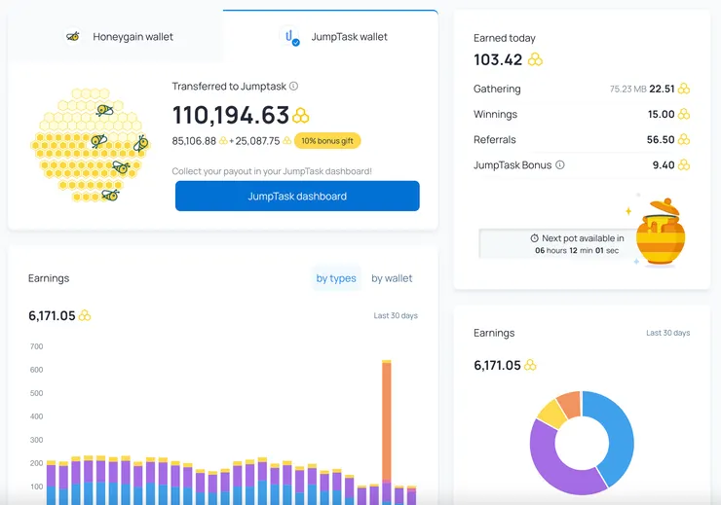
Task: Click the tall orange bar in earnings chart
Action: click(387, 421)
